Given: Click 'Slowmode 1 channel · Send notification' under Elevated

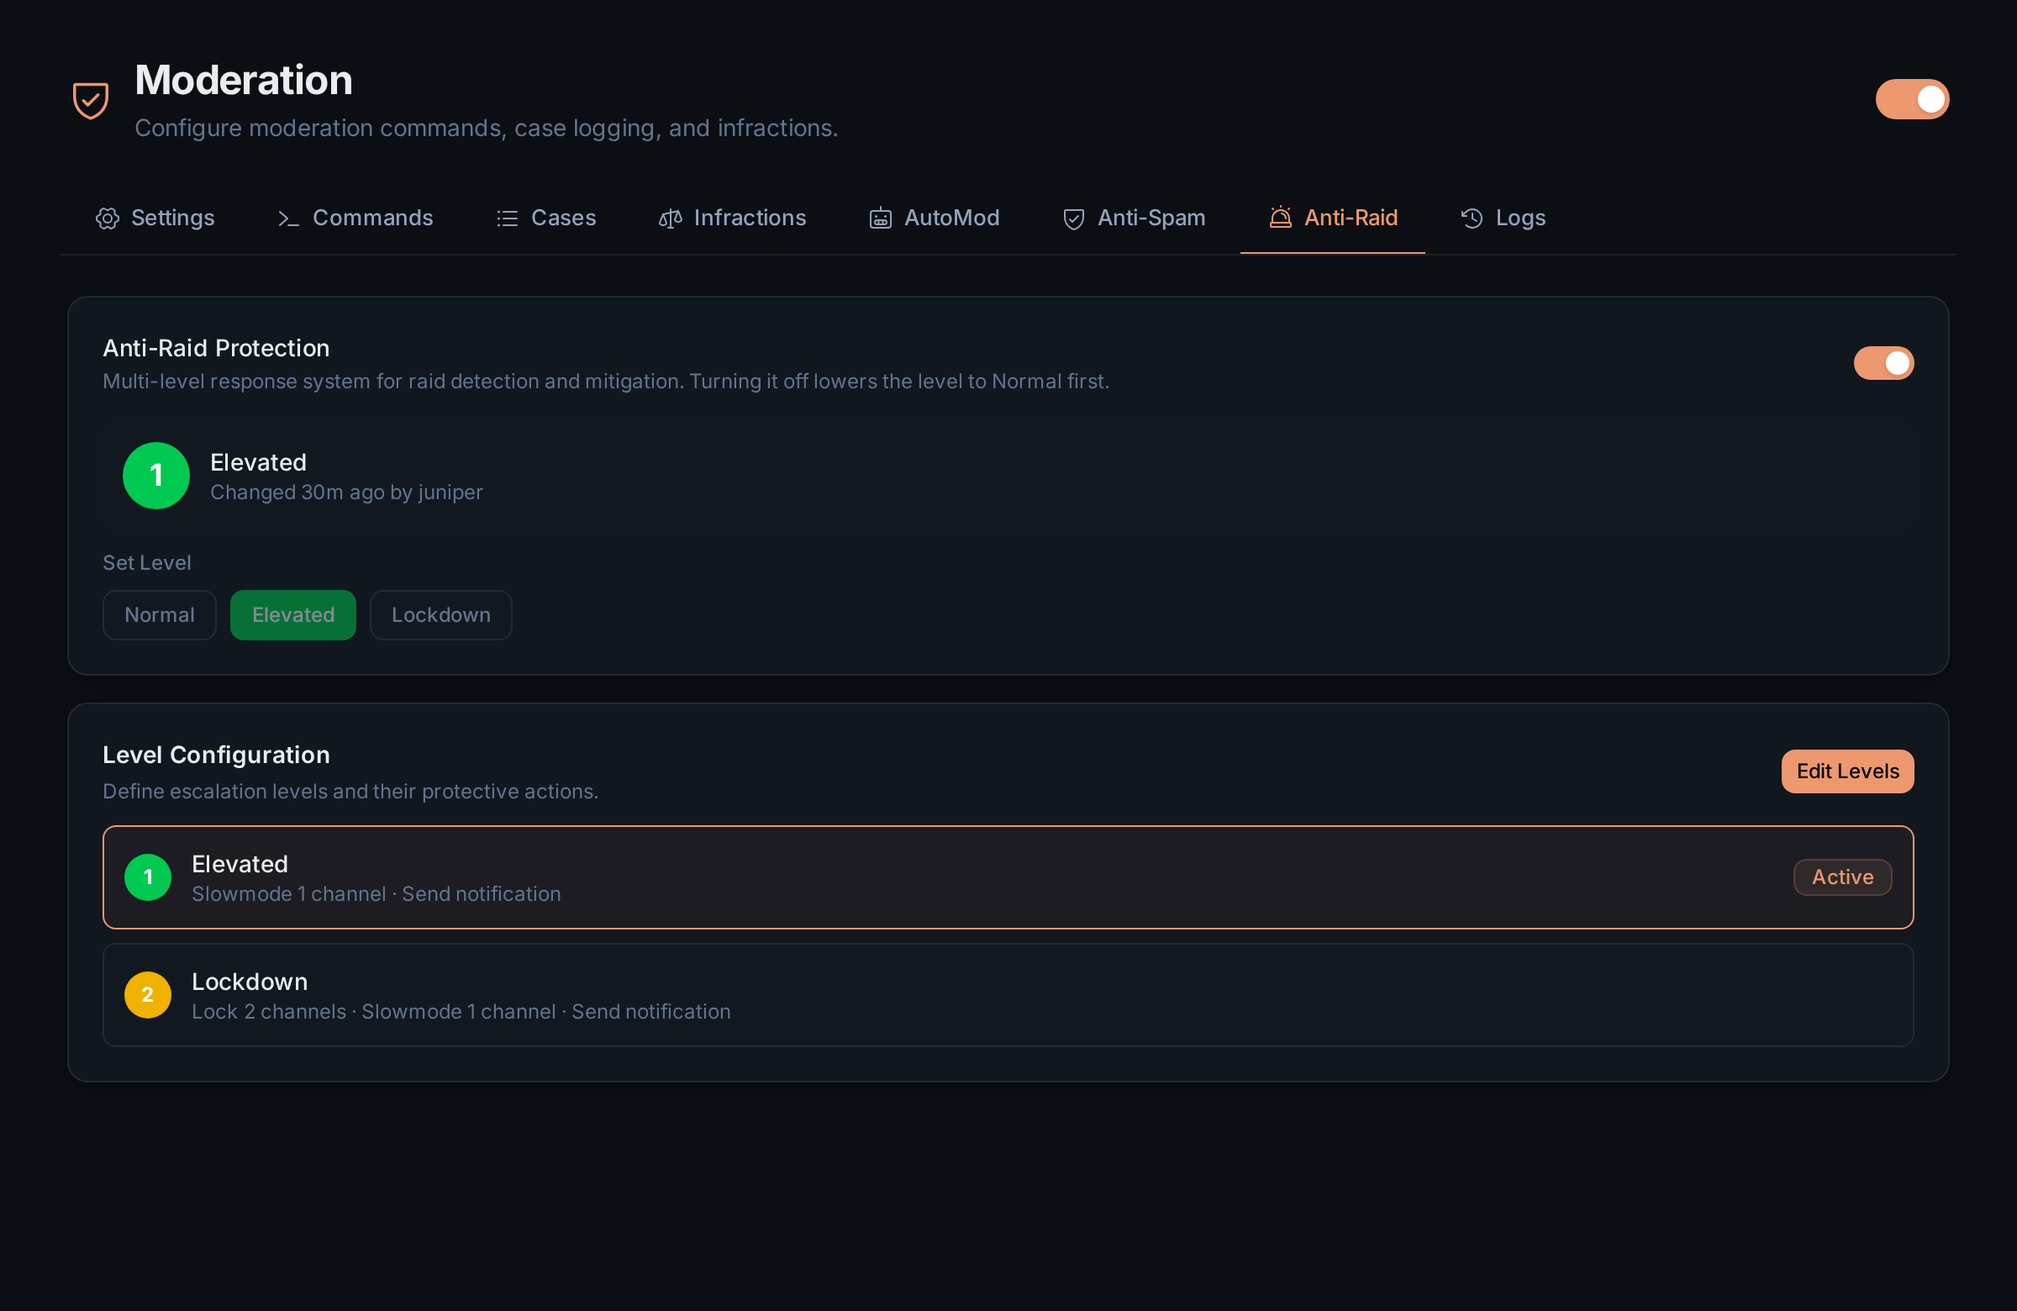Looking at the screenshot, I should pyautogui.click(x=377, y=894).
